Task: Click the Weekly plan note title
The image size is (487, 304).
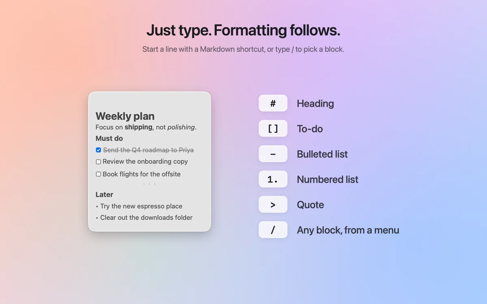Action: 125,116
